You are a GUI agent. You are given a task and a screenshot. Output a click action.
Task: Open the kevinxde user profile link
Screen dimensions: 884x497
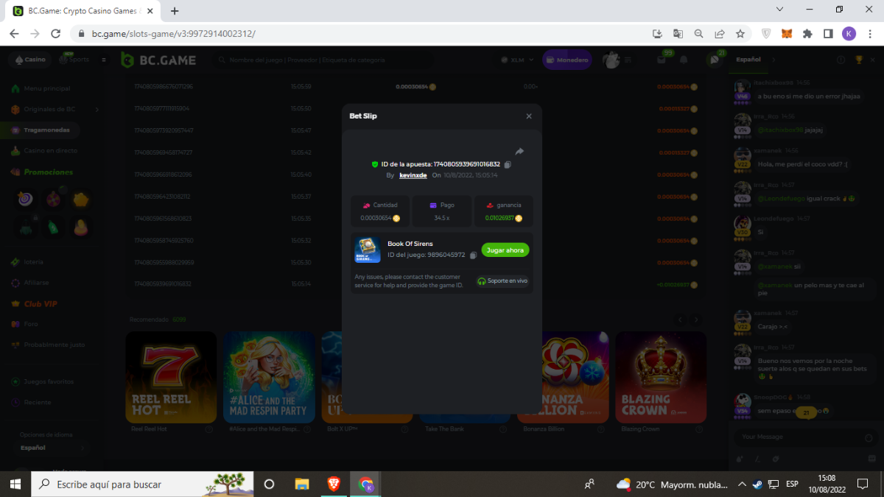pos(413,175)
